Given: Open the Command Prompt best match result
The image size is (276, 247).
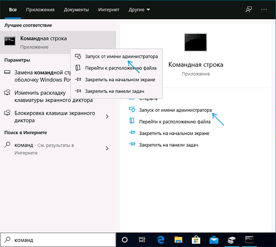Looking at the screenshot, I should pyautogui.click(x=58, y=42).
